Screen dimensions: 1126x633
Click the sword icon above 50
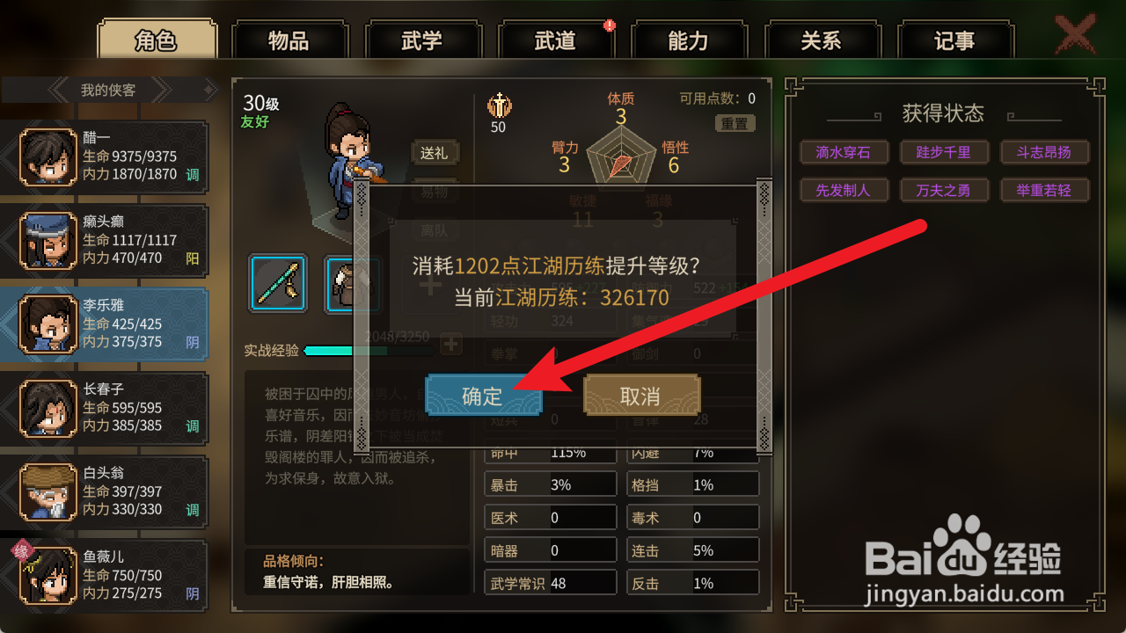tap(498, 105)
